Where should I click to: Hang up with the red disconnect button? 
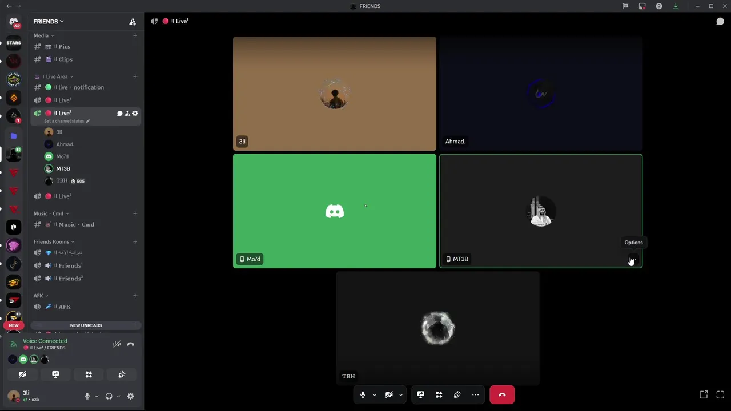point(502,394)
